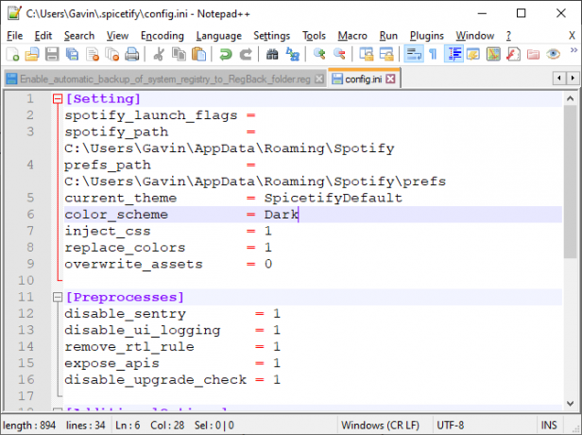Print the document using the printer icon

tap(132, 54)
